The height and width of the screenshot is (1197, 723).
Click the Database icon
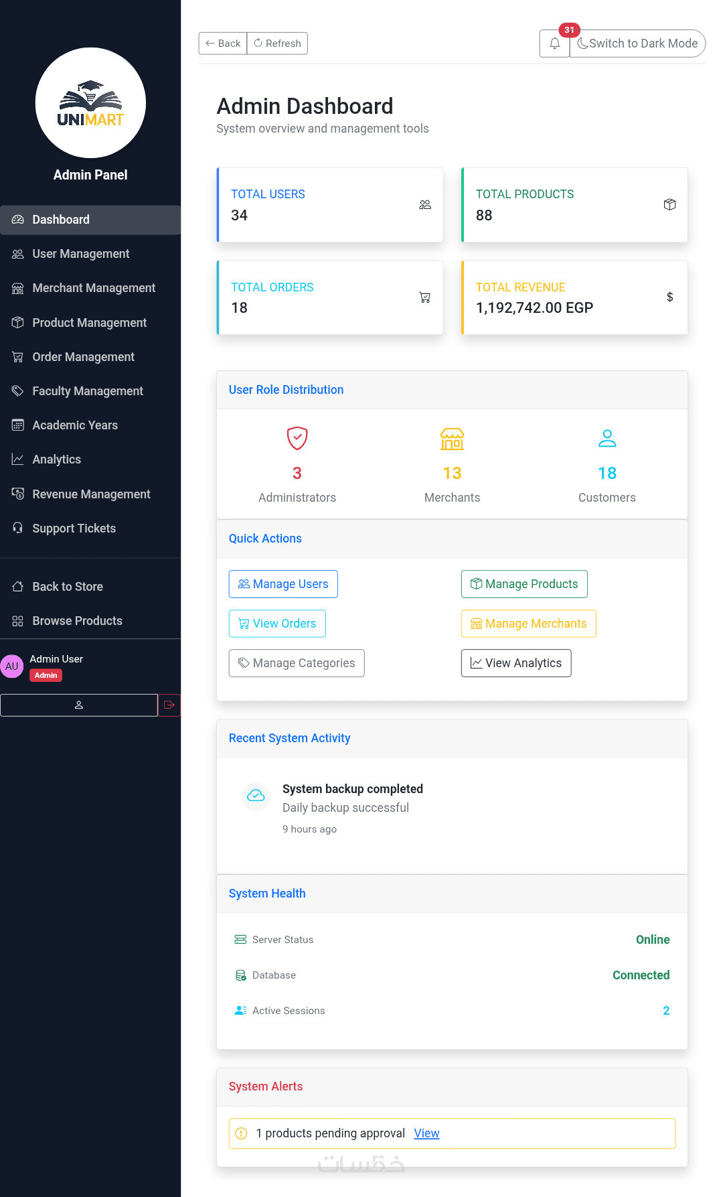pyautogui.click(x=240, y=975)
